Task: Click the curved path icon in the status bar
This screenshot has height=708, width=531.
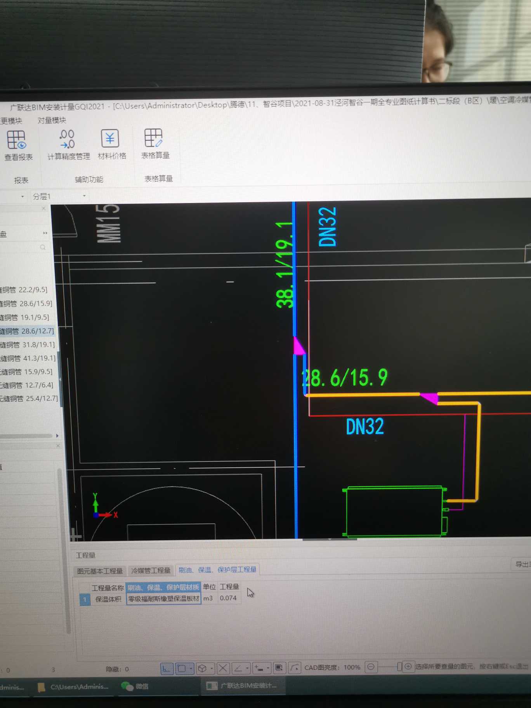Action: (x=295, y=668)
